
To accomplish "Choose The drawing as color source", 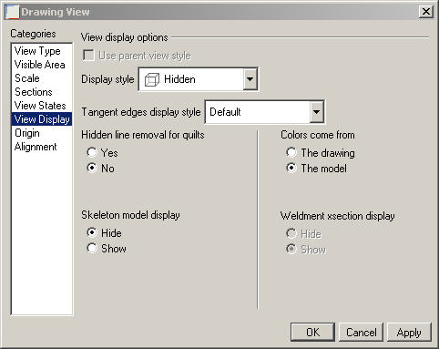I will 291,152.
